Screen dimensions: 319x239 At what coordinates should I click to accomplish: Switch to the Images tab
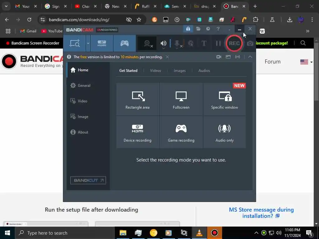point(179,71)
